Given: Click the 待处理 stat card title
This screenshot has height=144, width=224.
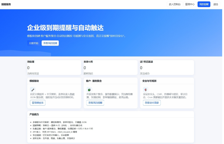Looking at the screenshot, I should (31, 62).
